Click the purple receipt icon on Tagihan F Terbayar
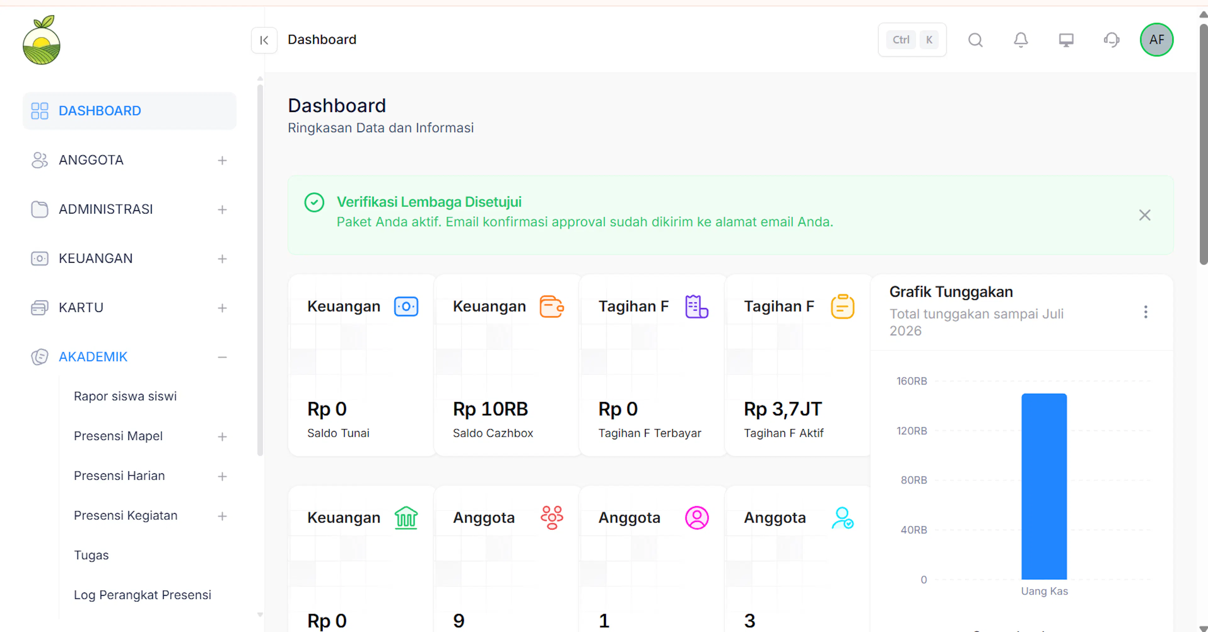 (x=697, y=307)
